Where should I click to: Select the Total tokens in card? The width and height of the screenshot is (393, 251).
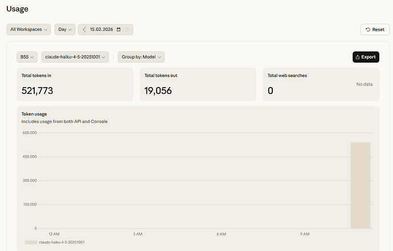[75, 84]
